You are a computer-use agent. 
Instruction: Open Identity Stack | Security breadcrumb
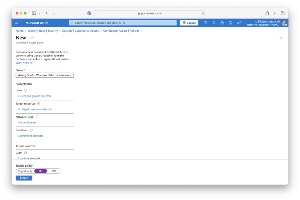click(x=43, y=30)
